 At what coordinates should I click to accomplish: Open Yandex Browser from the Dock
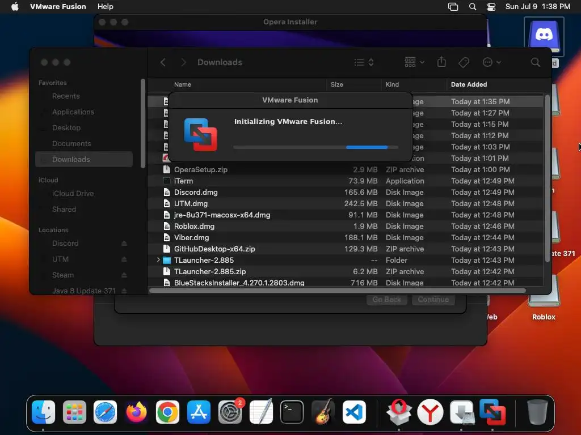pos(430,412)
